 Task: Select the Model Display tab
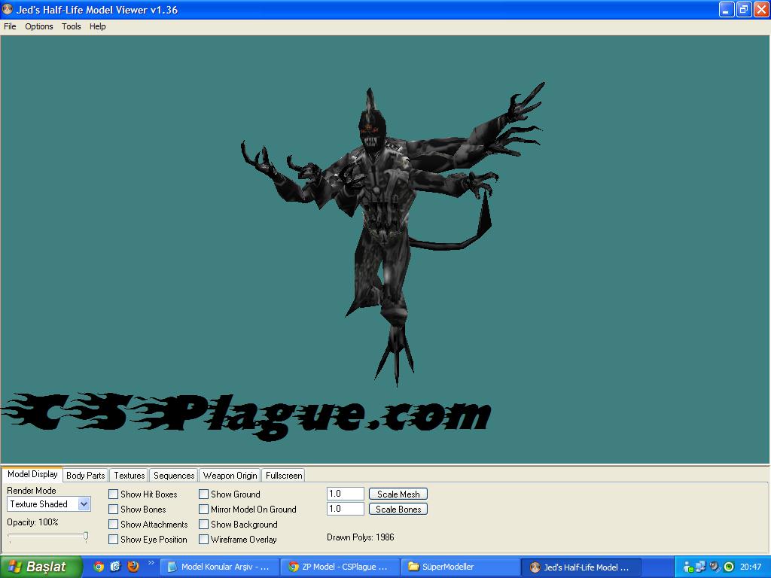click(x=32, y=474)
